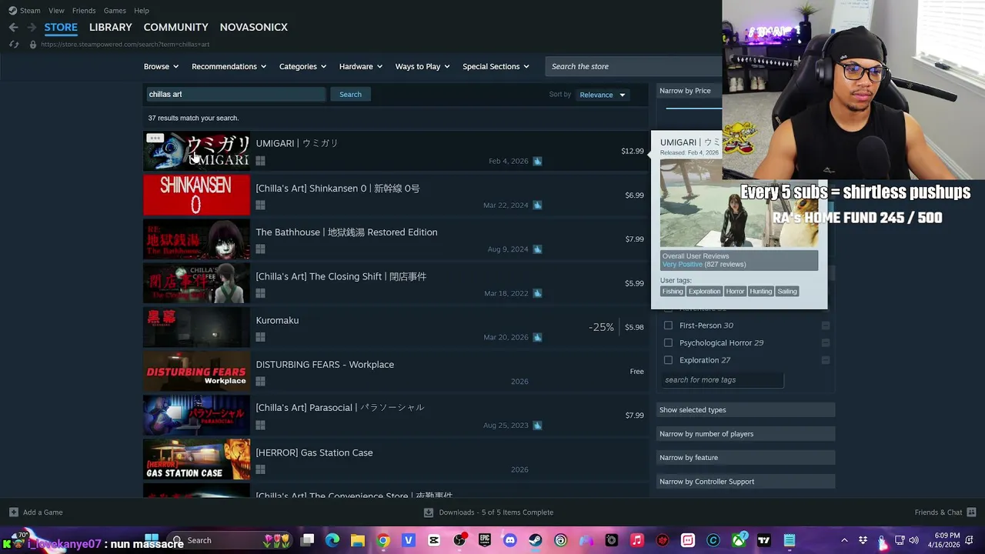Viewport: 985px width, 554px height.
Task: Click the downloads icon in Steam's bottom bar
Action: [x=429, y=512]
